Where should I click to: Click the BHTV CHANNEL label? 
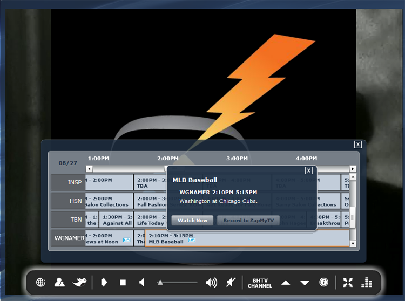coord(260,283)
